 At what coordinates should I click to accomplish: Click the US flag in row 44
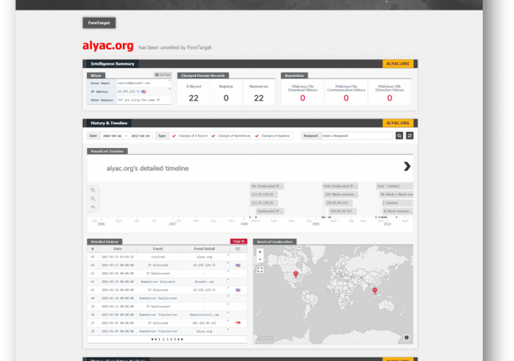tap(238, 265)
